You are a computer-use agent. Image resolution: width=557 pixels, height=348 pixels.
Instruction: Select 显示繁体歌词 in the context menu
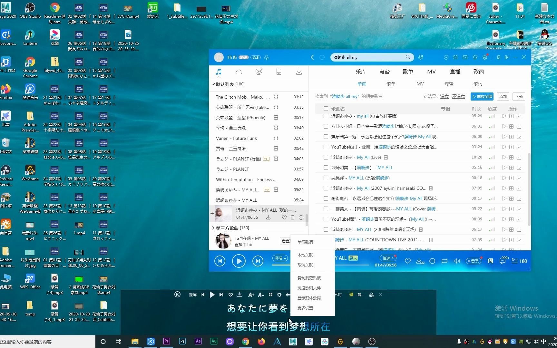[x=309, y=298]
